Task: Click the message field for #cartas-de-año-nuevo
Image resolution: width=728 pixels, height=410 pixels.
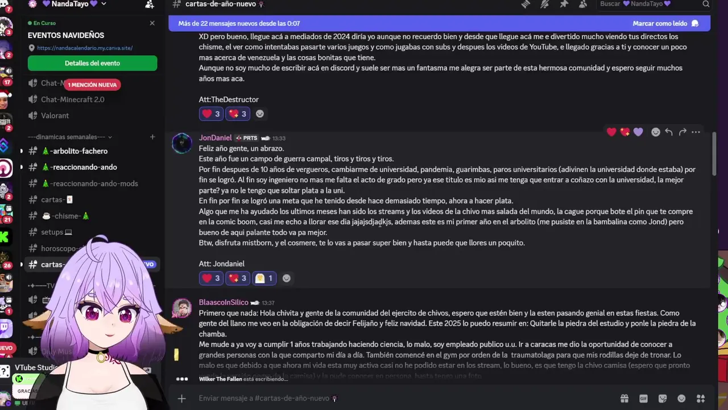Action: (x=398, y=399)
